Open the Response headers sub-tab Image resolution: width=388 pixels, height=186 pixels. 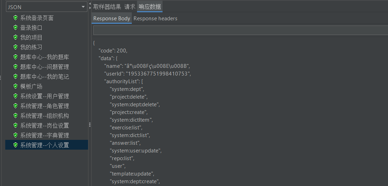(x=156, y=18)
